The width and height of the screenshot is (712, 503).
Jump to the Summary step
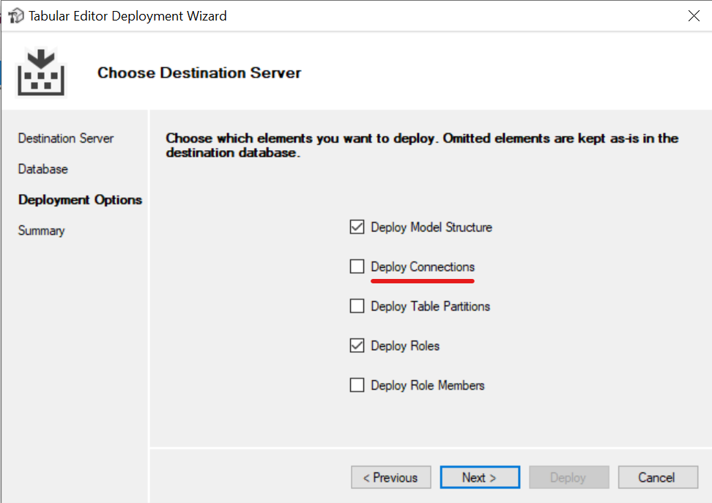[x=41, y=230]
